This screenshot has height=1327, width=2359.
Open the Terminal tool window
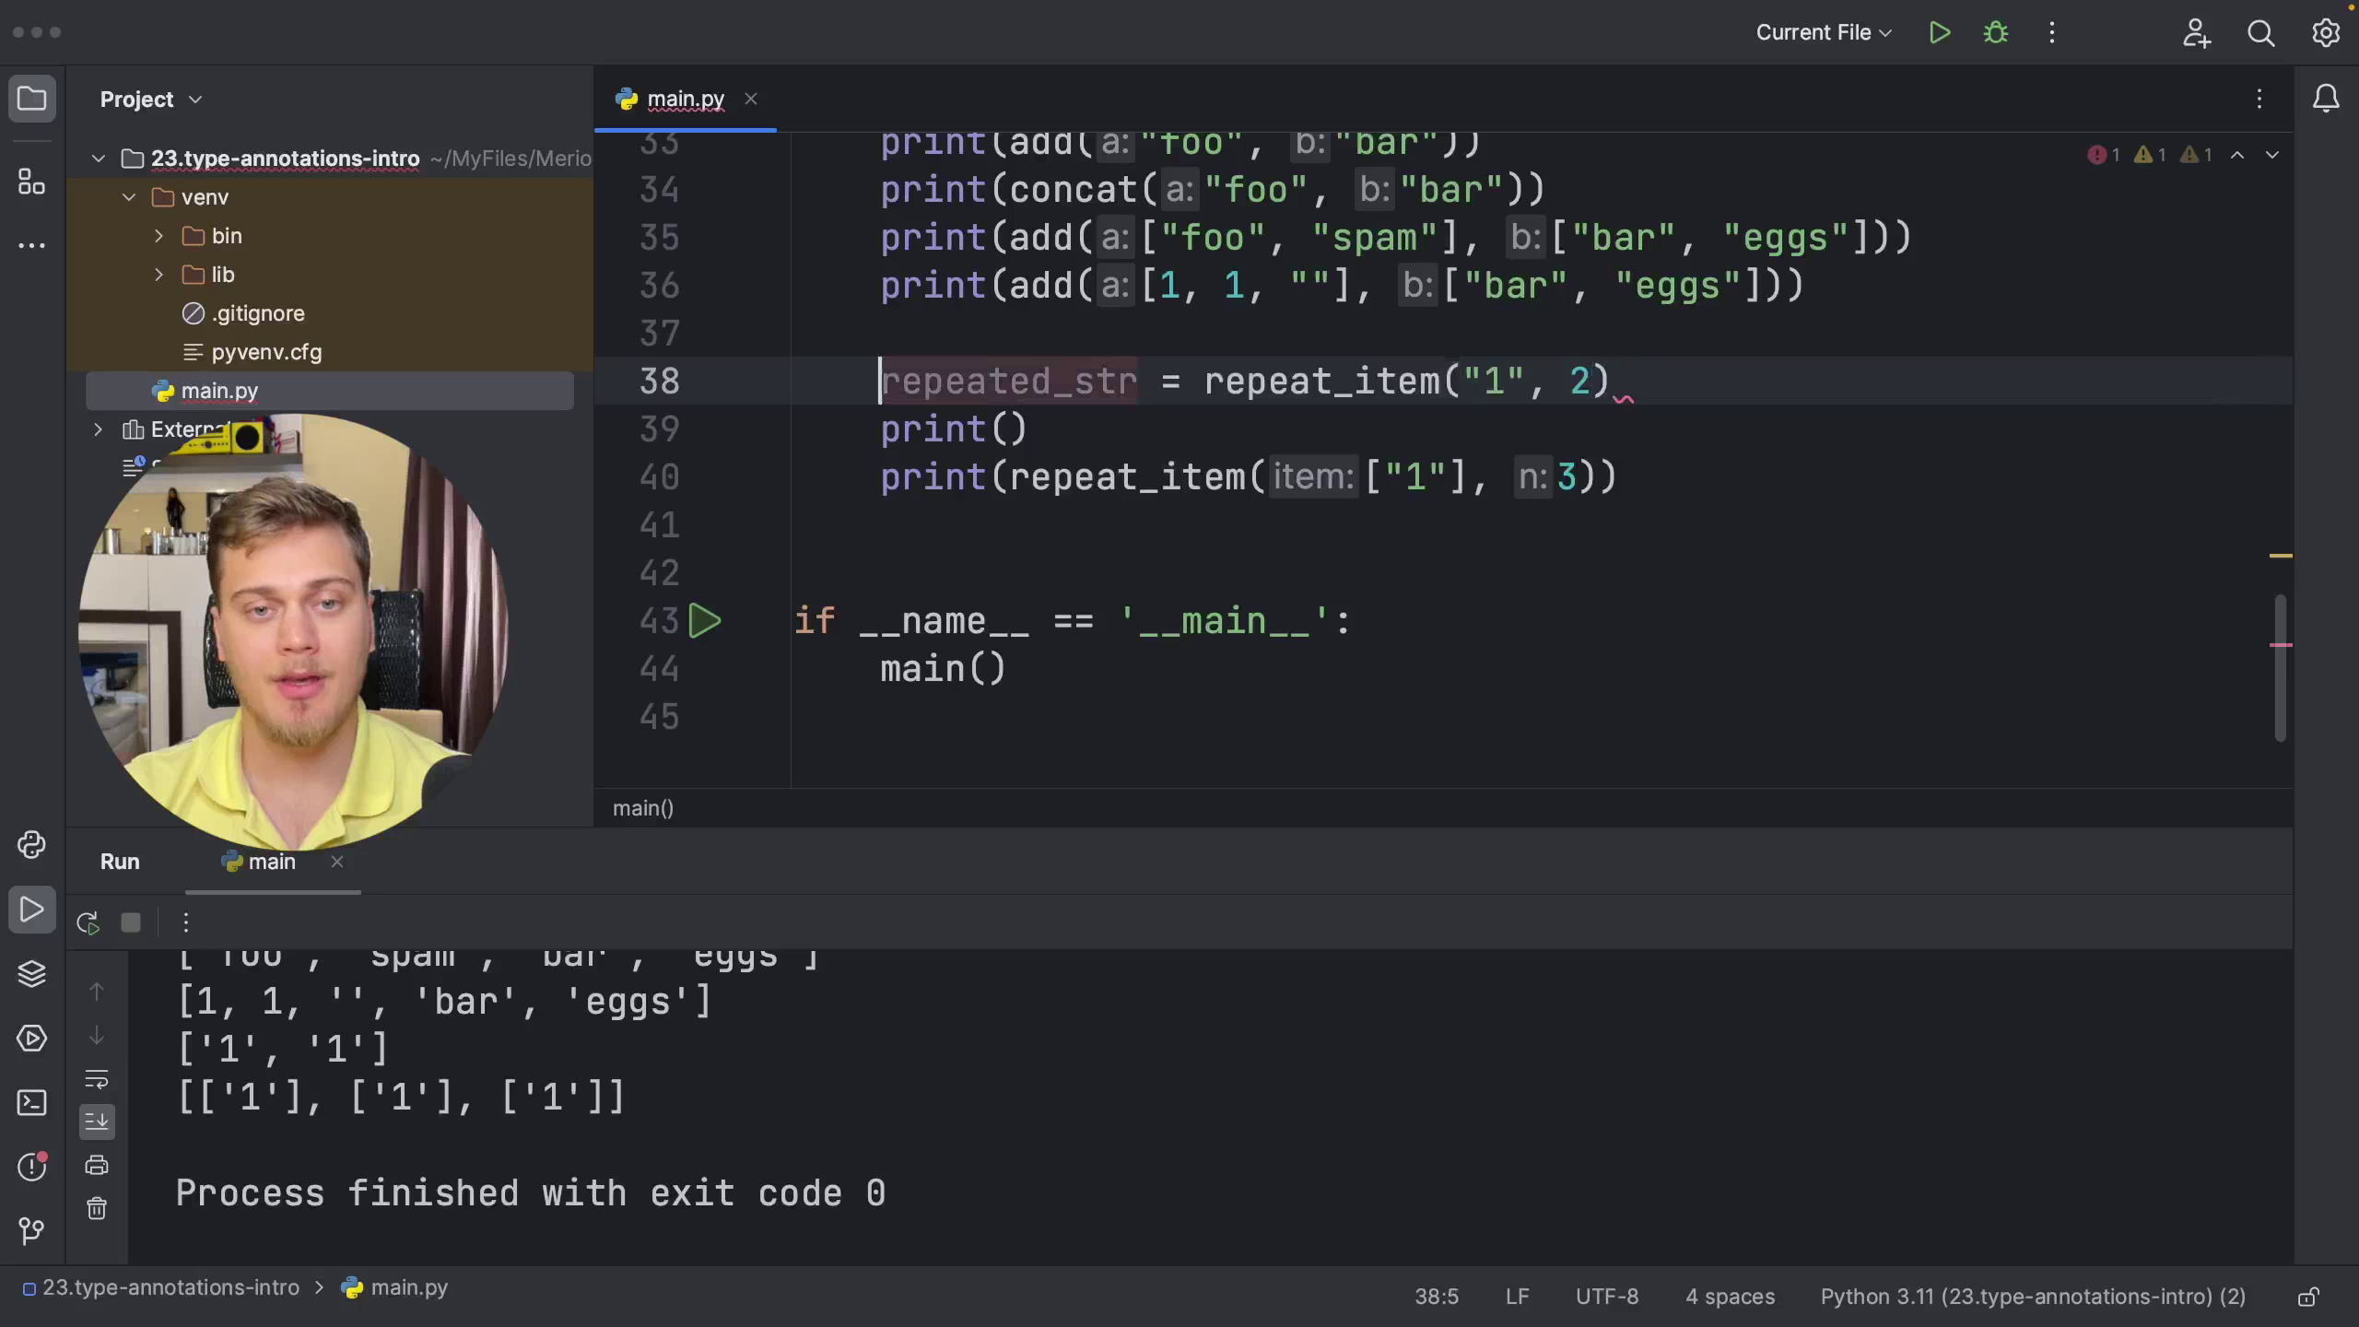tap(32, 1103)
